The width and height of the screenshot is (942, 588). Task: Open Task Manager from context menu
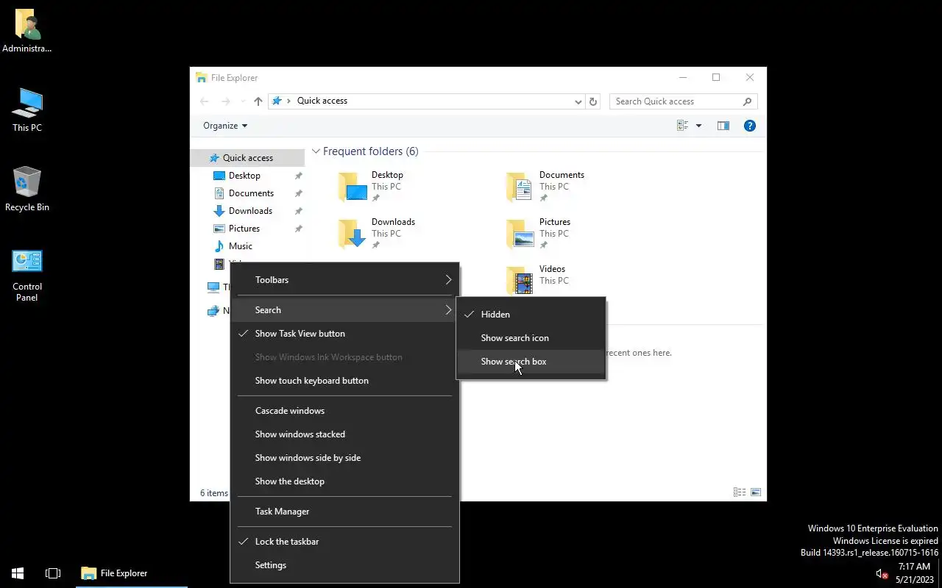pos(344,512)
